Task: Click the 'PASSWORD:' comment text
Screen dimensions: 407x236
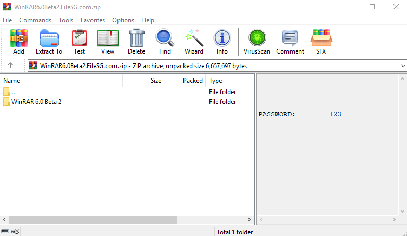Action: tap(277, 114)
